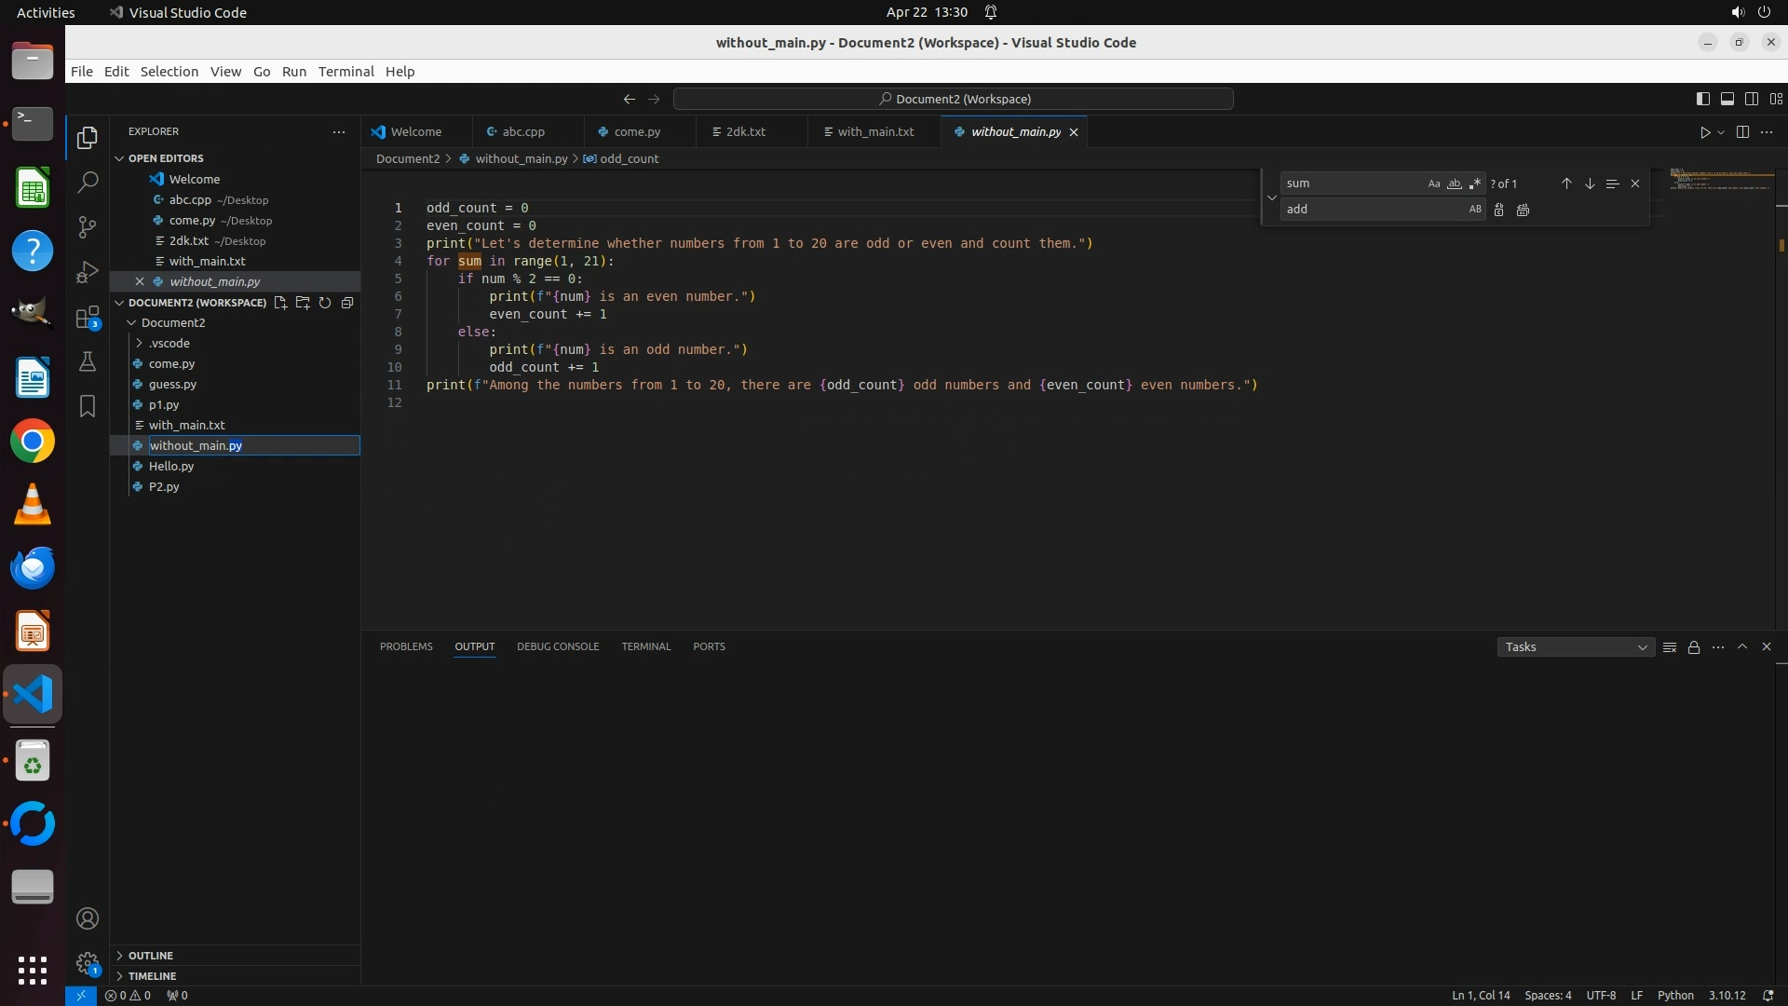Open the Source Control view
The height and width of the screenshot is (1006, 1788).
(x=88, y=227)
